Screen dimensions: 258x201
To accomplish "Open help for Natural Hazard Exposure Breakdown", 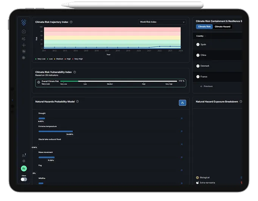I will pos(241,101).
